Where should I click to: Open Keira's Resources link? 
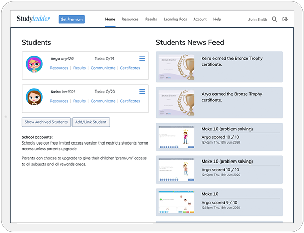tap(59, 101)
